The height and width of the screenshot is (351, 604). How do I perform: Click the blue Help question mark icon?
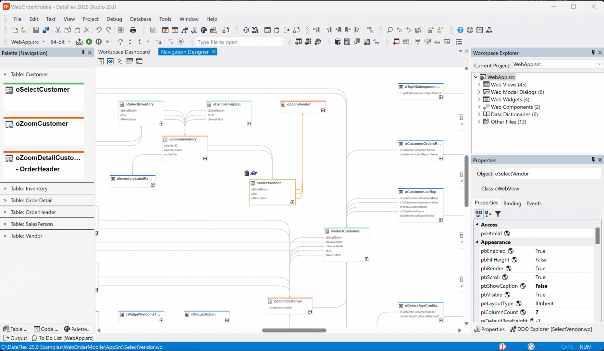point(460,30)
